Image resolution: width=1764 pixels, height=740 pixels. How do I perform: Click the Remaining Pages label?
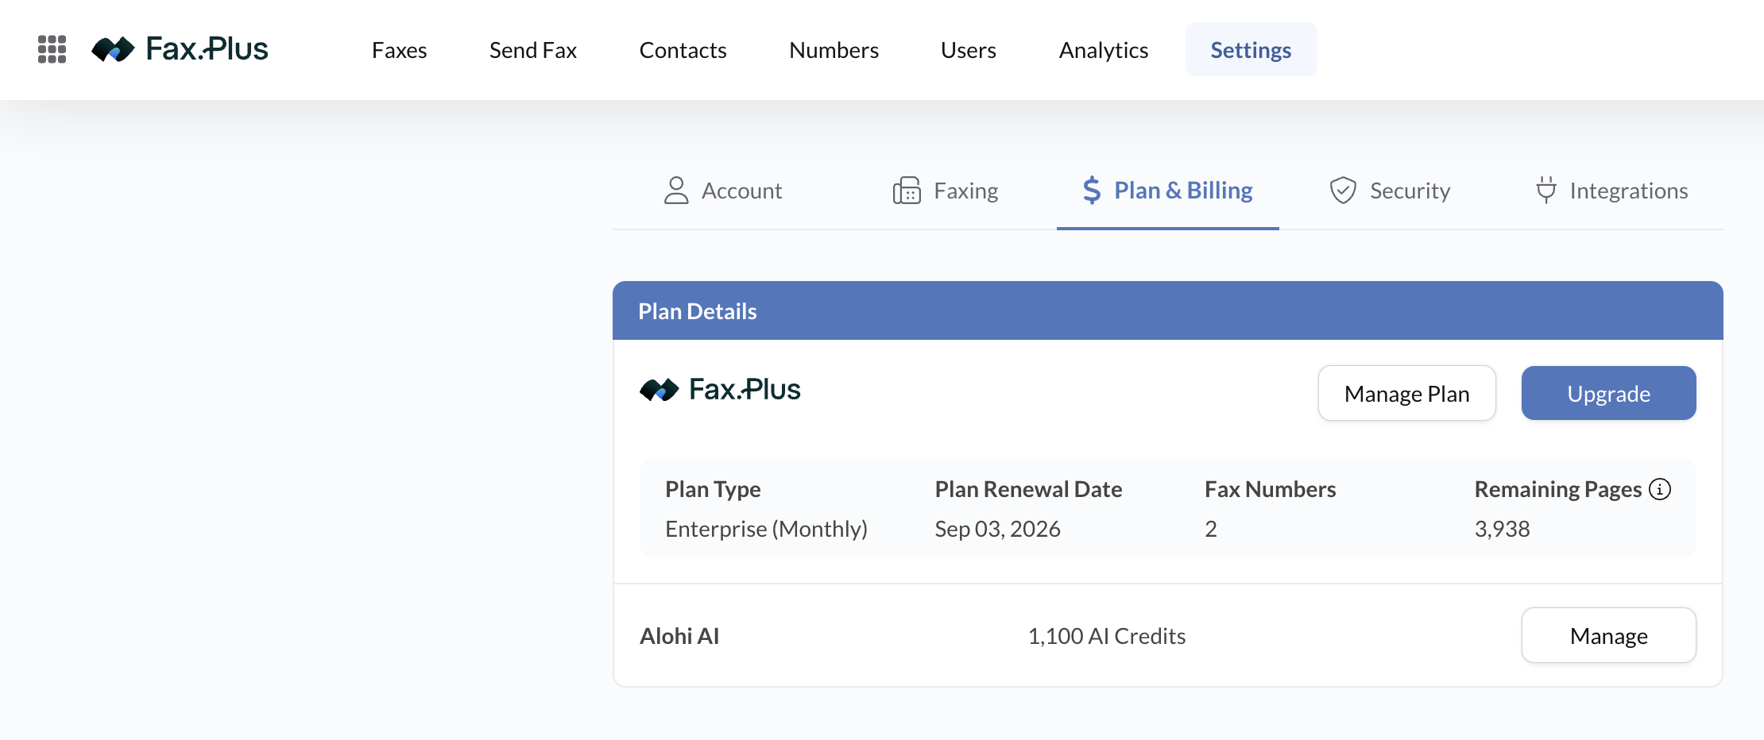pos(1558,489)
